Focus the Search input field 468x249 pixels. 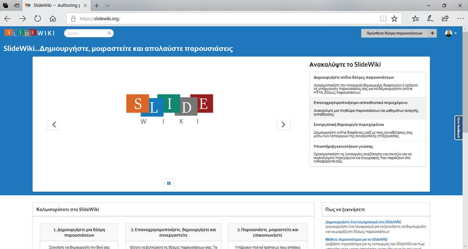tap(89, 33)
